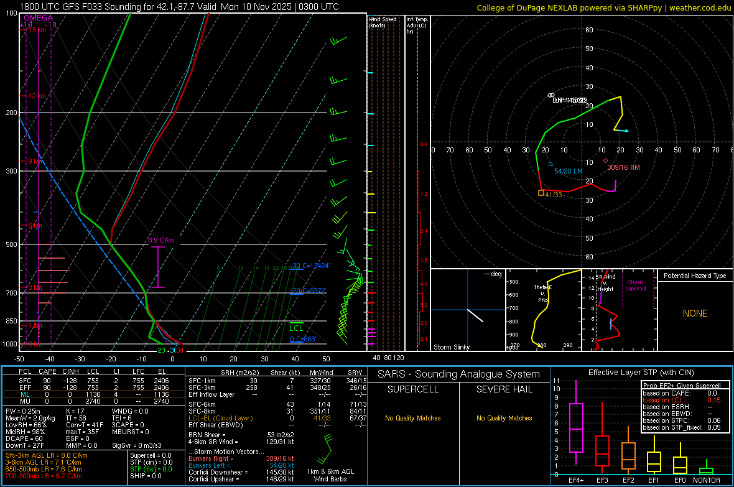Click the Supercell = 0.0 parameter
734x487 pixels.
click(151, 455)
